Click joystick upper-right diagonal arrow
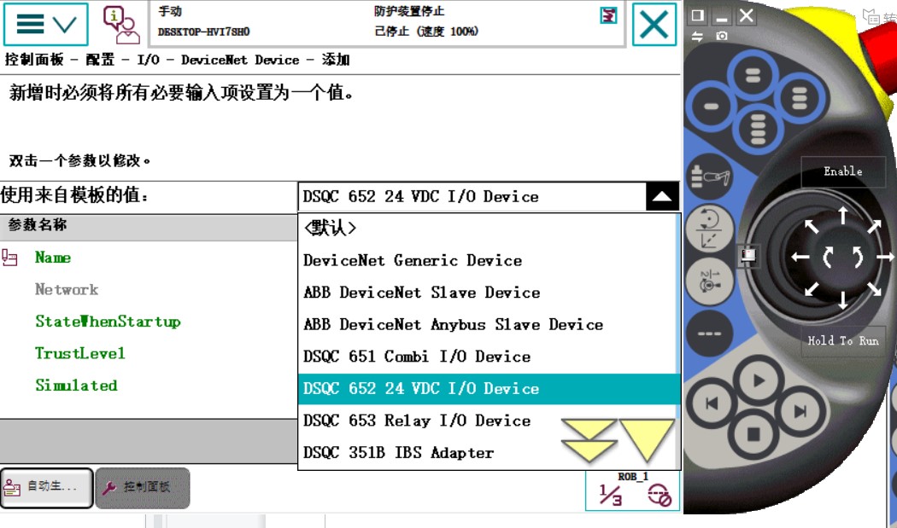Viewport: 897px width, 528px height. (x=874, y=226)
